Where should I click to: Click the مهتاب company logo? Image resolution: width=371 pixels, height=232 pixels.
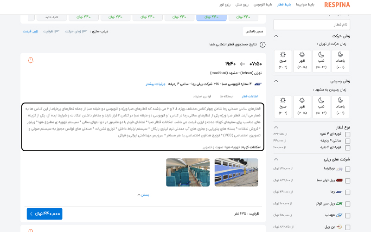pyautogui.click(x=339, y=215)
